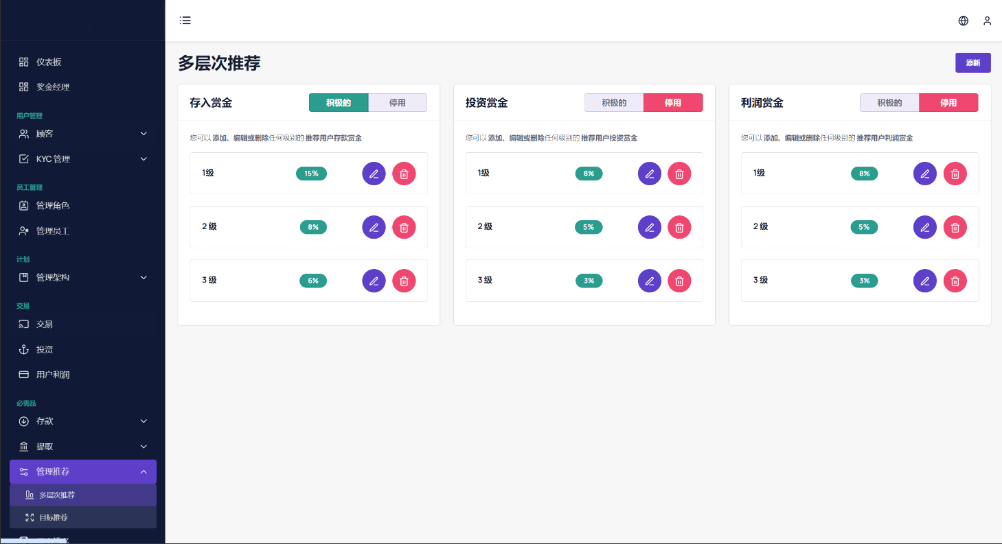1002x544 pixels.
Task: Toggle the sidebar menu list icon
Action: pos(185,21)
